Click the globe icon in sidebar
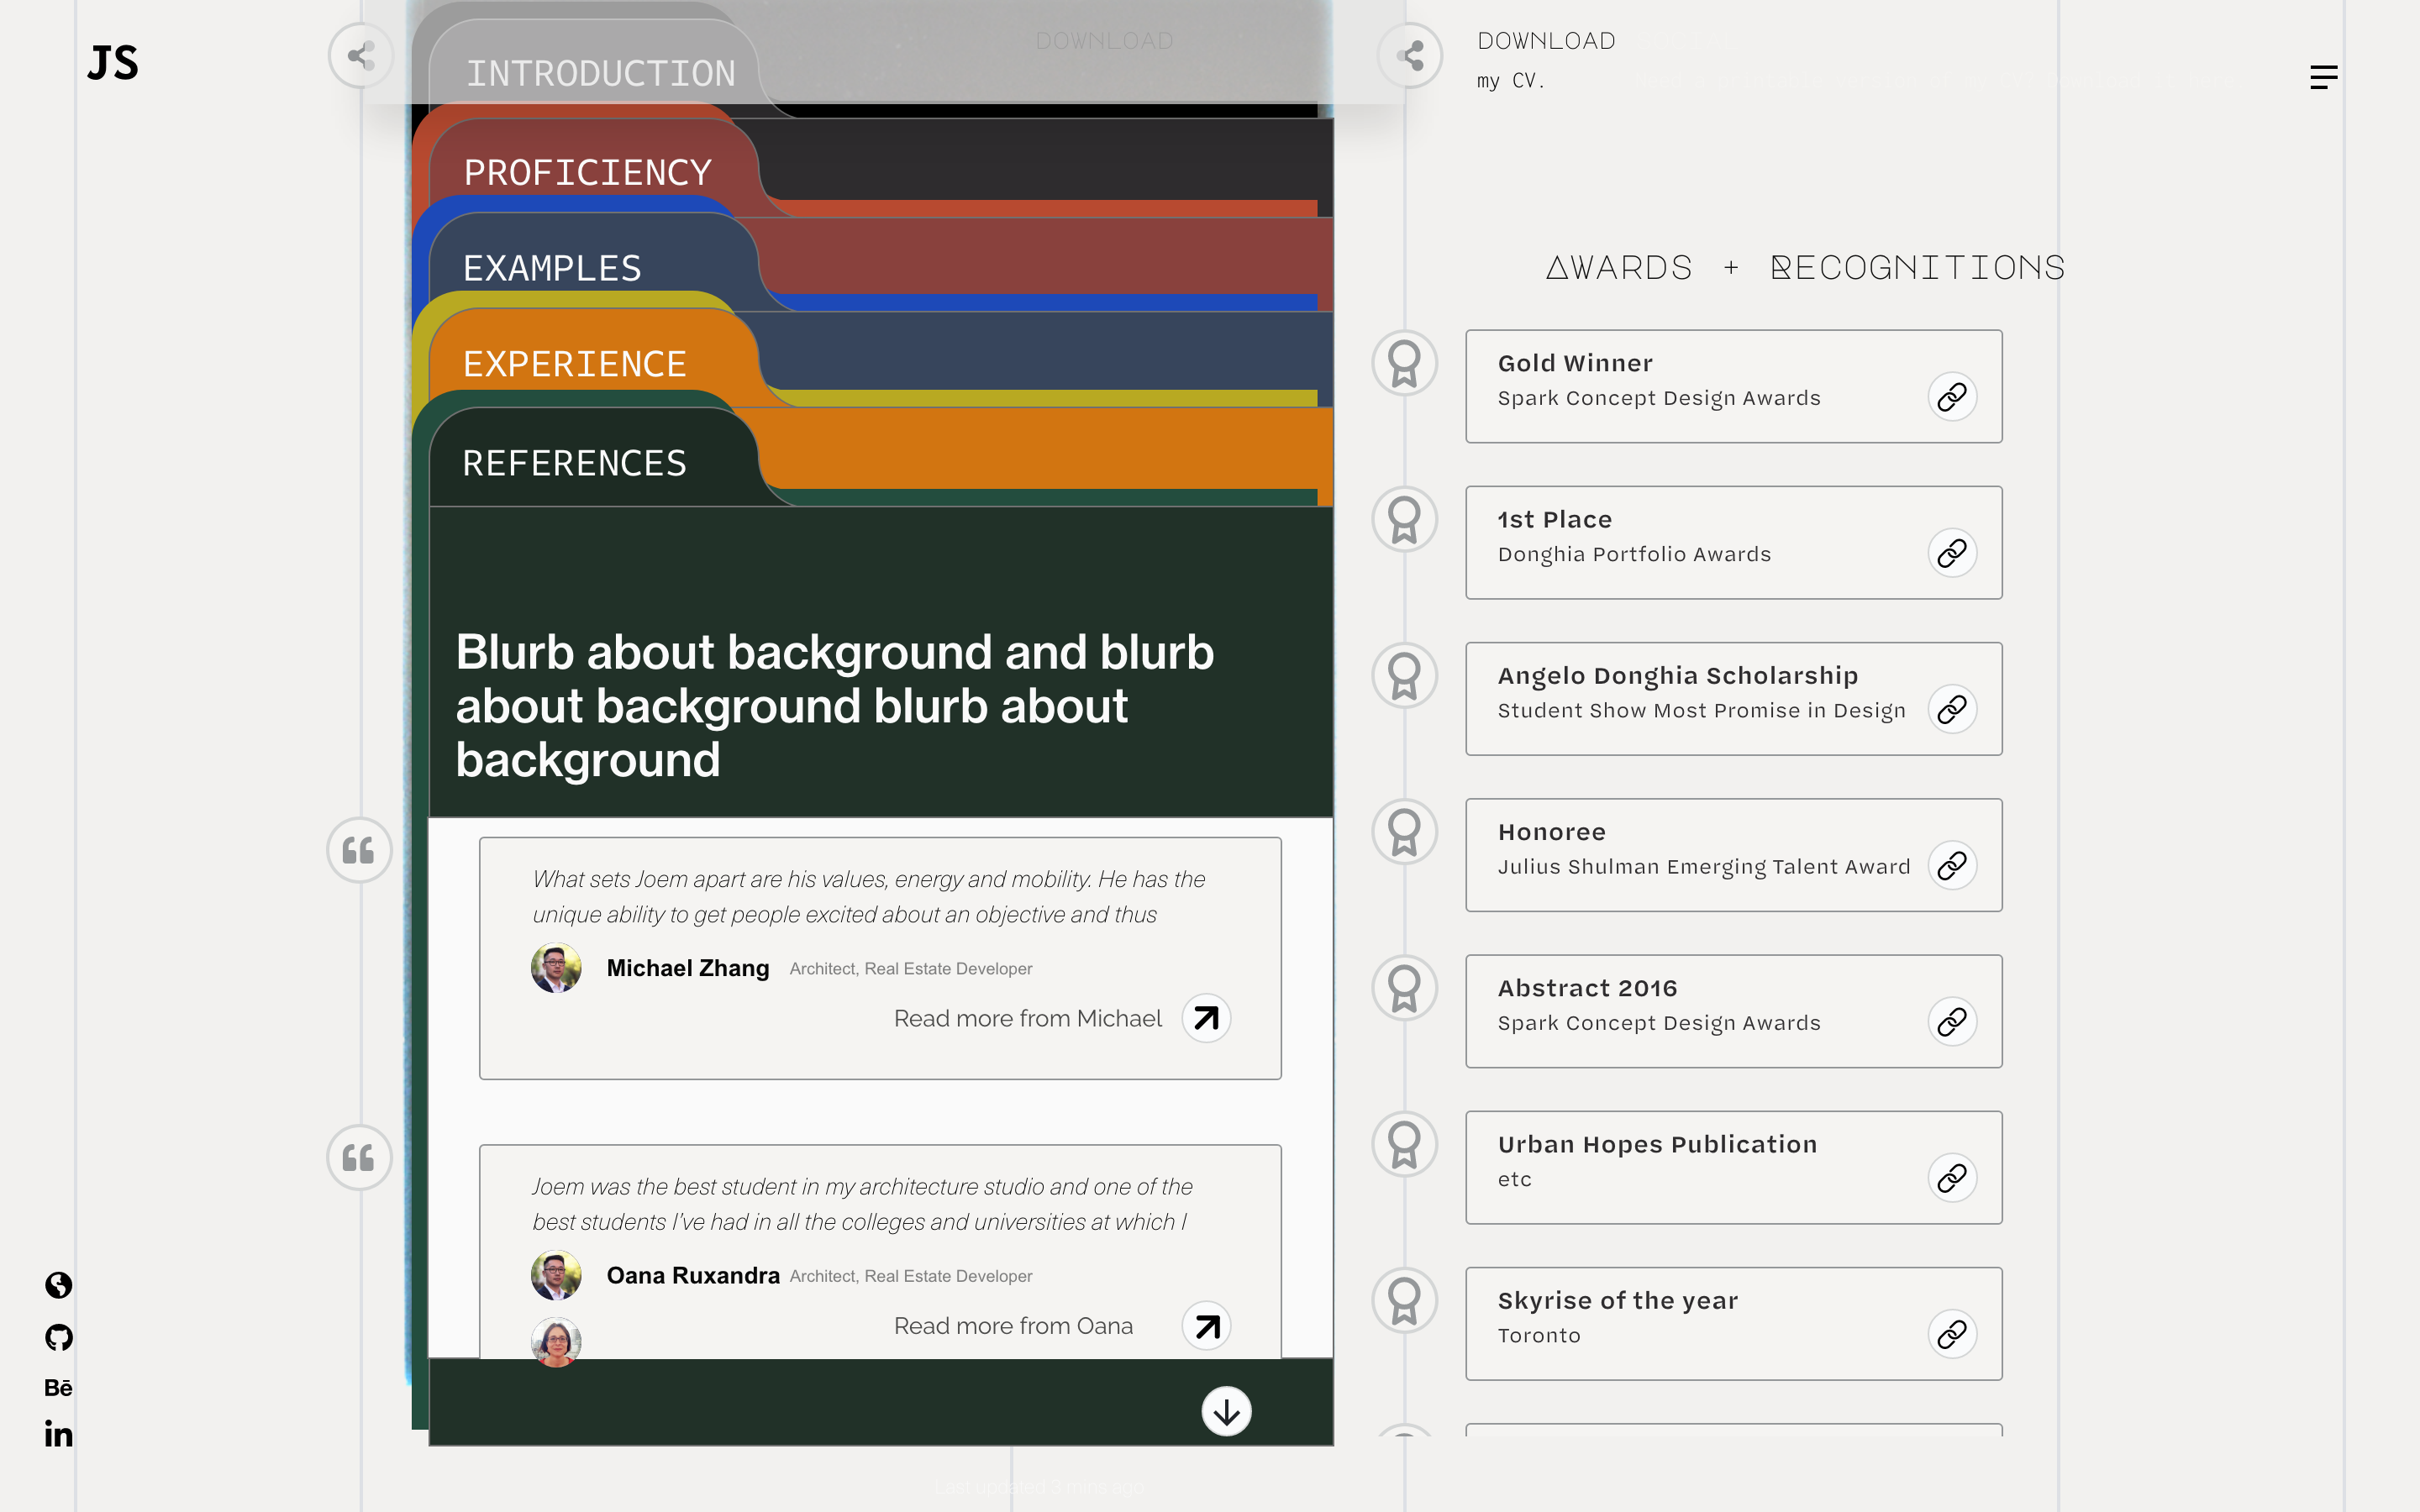The image size is (2420, 1512). coord(59,1285)
